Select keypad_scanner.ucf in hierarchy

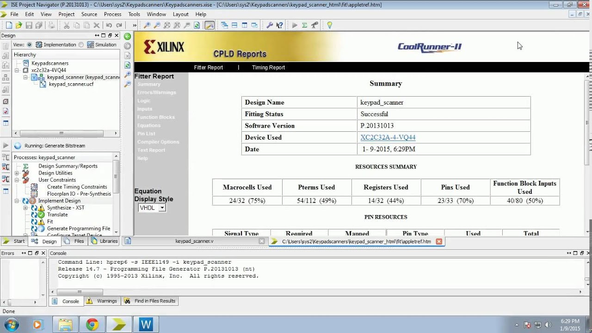pos(71,84)
